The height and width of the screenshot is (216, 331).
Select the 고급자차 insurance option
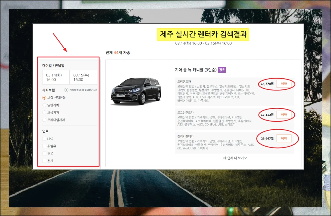pyautogui.click(x=44, y=112)
